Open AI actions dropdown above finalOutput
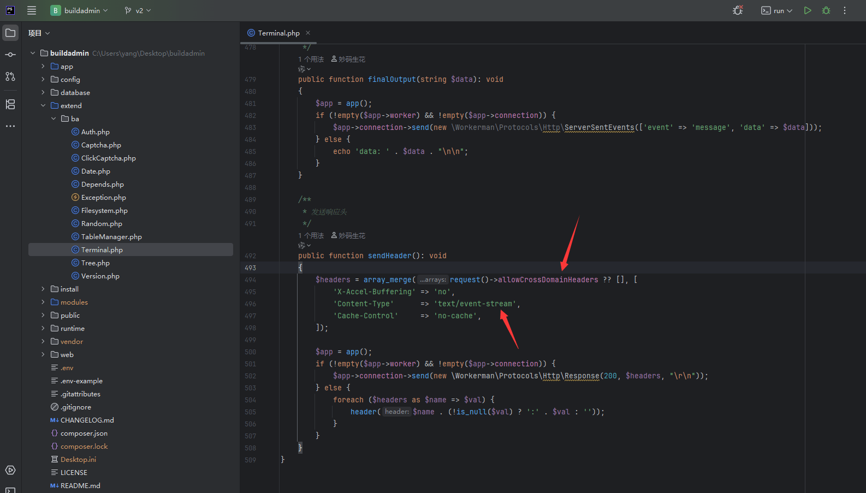The image size is (866, 493). point(304,69)
